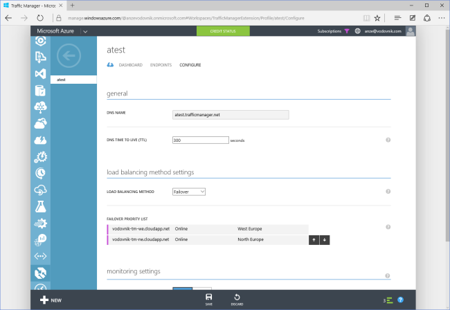Open the notifications list showing 3
The image size is (450, 310).
388,300
